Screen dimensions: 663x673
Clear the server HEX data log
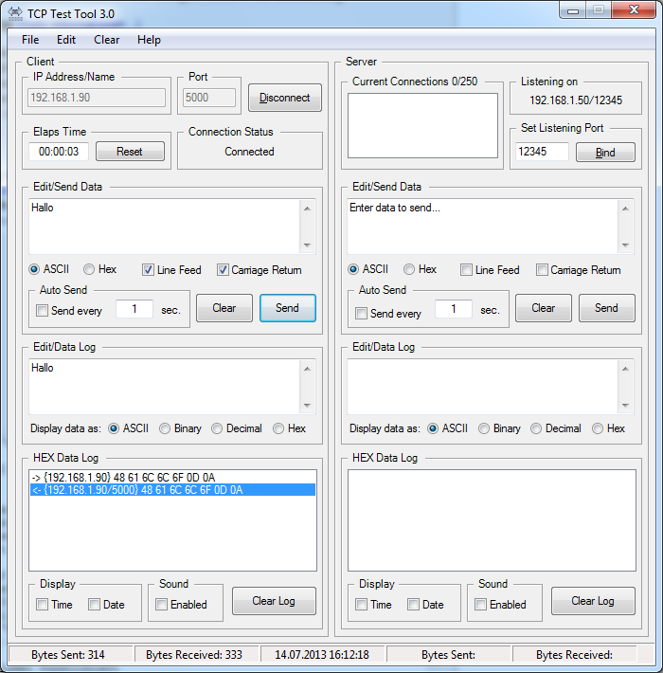593,601
